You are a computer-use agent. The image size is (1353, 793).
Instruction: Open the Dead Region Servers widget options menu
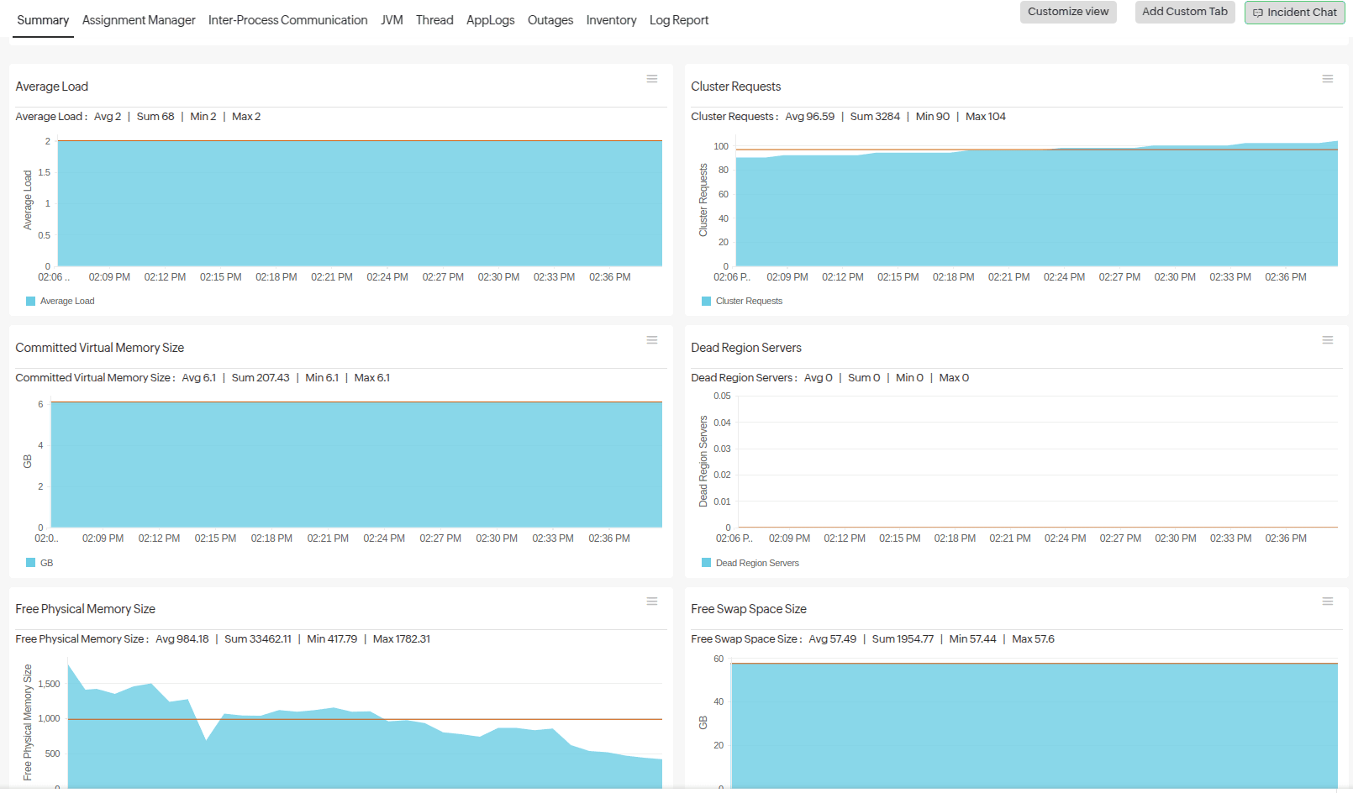1328,339
